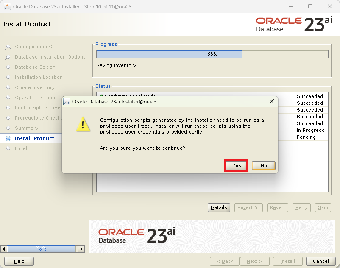
Task: Decline by clicking the No button
Action: (263, 166)
